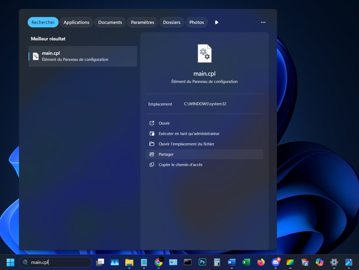
Task: Open the Windows Start menu
Action: click(x=10, y=262)
